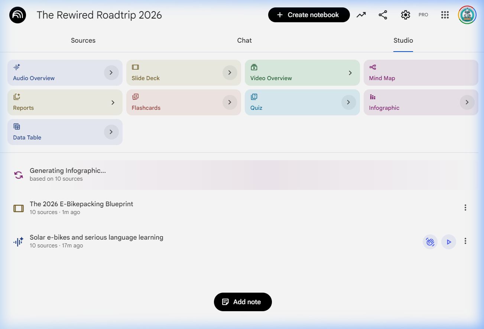Open more options for E-Bikepacking Blueprint

pos(465,208)
